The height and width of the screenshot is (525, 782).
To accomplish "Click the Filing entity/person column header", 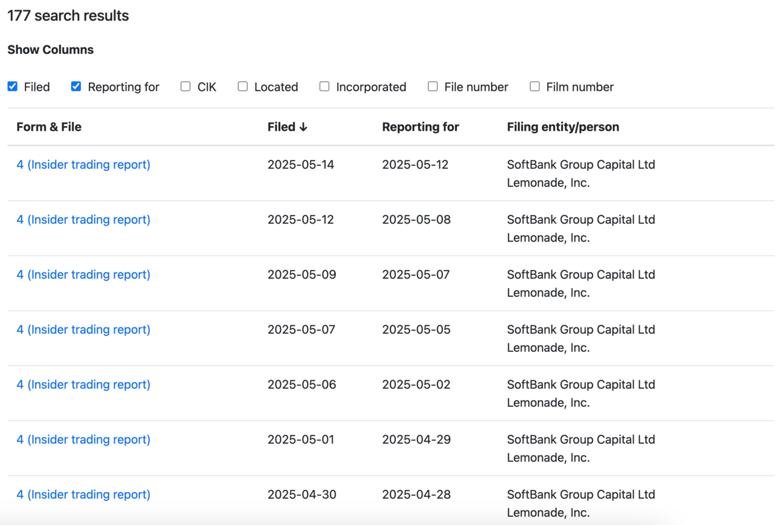I will pos(563,127).
